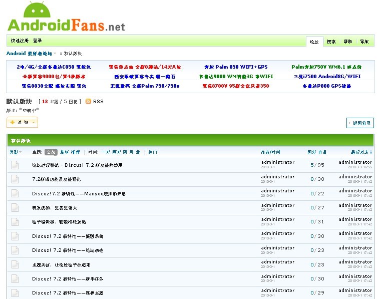Open the red ad link mentioning 9000
This screenshot has width=380, height=299.
(x=54, y=77)
